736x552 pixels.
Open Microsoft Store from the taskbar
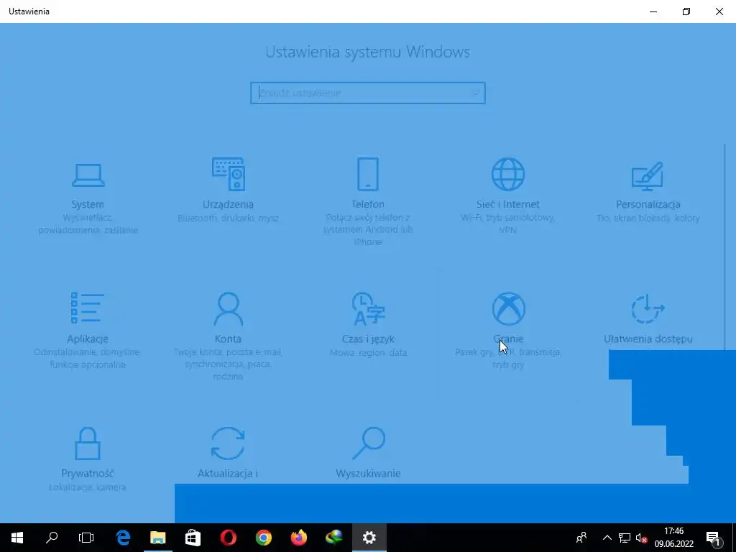193,538
